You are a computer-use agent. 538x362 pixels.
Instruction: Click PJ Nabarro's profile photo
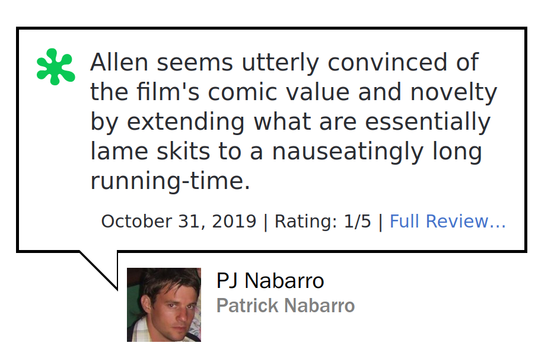click(x=164, y=305)
